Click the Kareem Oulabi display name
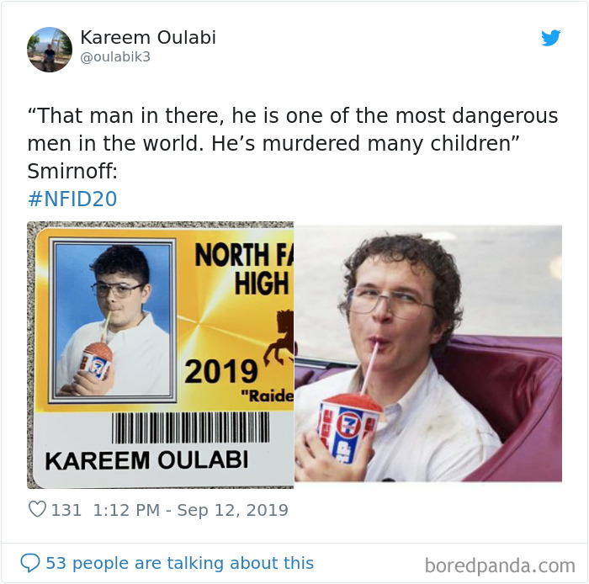 (148, 37)
